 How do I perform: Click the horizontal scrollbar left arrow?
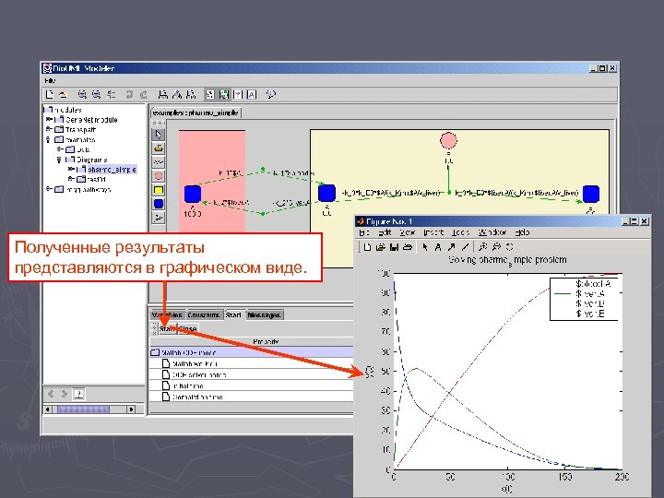(48, 409)
